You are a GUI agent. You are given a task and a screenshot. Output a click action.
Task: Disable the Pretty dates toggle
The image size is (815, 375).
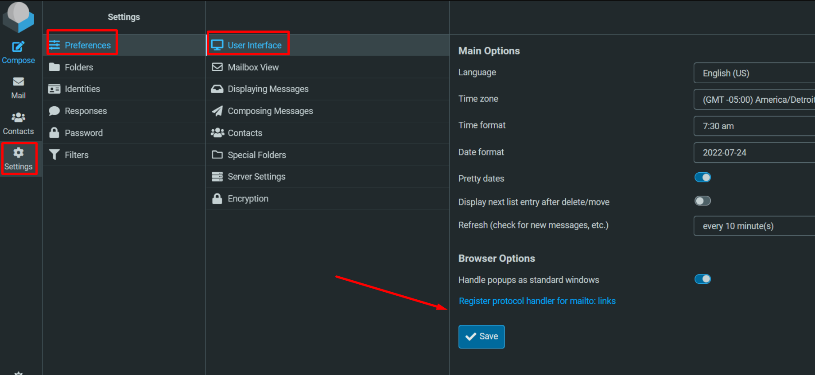click(x=702, y=178)
